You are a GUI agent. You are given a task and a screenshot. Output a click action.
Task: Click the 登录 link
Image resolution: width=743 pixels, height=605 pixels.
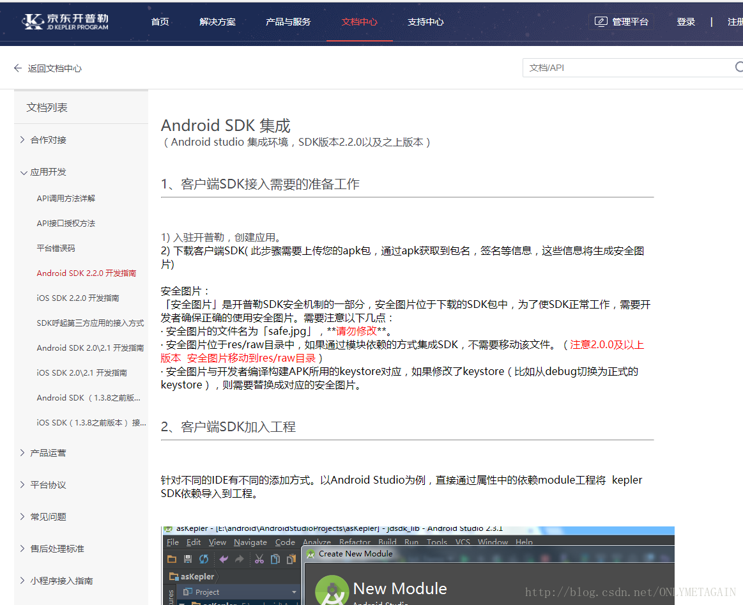tap(686, 22)
